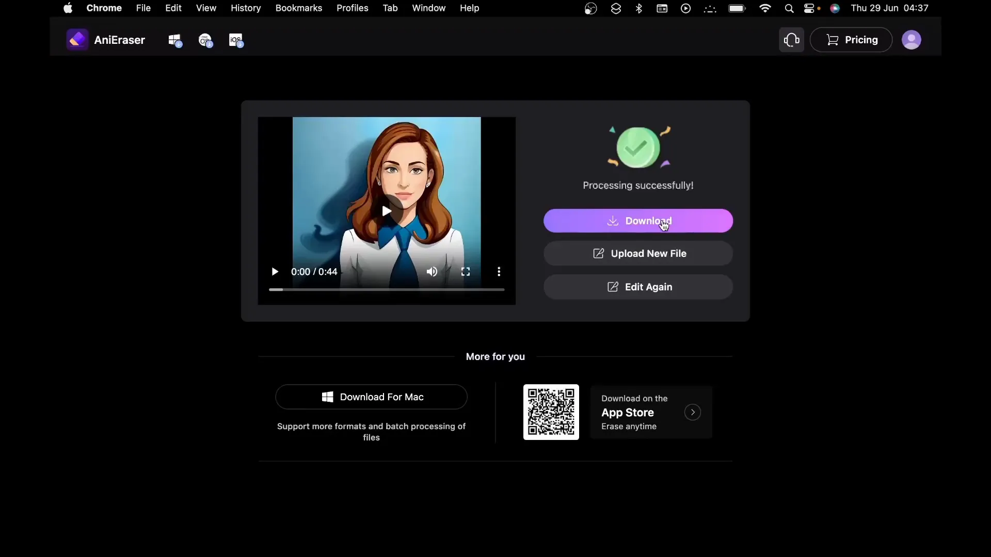The width and height of the screenshot is (991, 557).
Task: Click Upload New File button
Action: pos(638,253)
